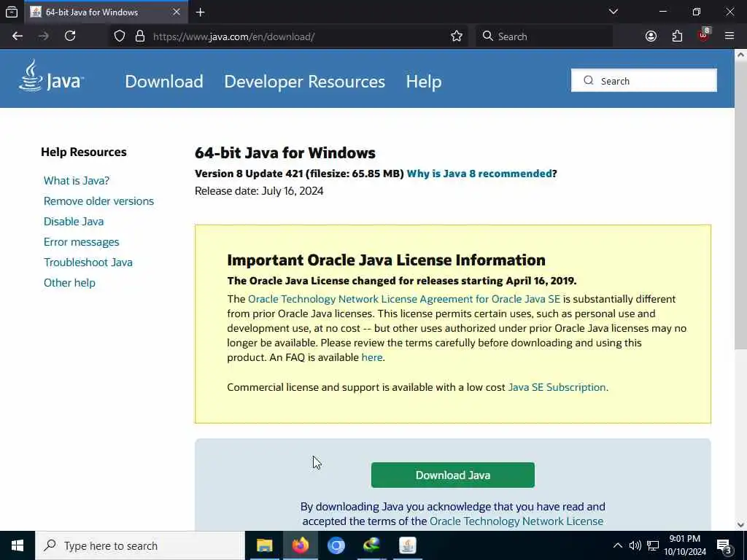This screenshot has height=560, width=747.
Task: Click the reload page icon
Action: (70, 36)
